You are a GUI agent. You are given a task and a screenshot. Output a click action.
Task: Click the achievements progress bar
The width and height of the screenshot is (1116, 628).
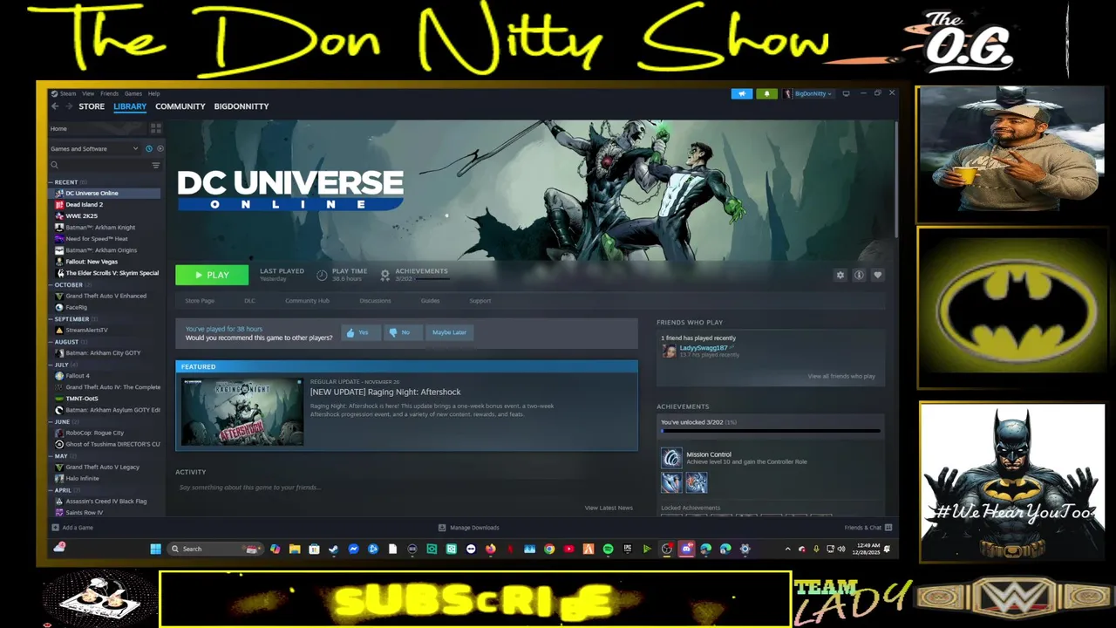(x=771, y=431)
